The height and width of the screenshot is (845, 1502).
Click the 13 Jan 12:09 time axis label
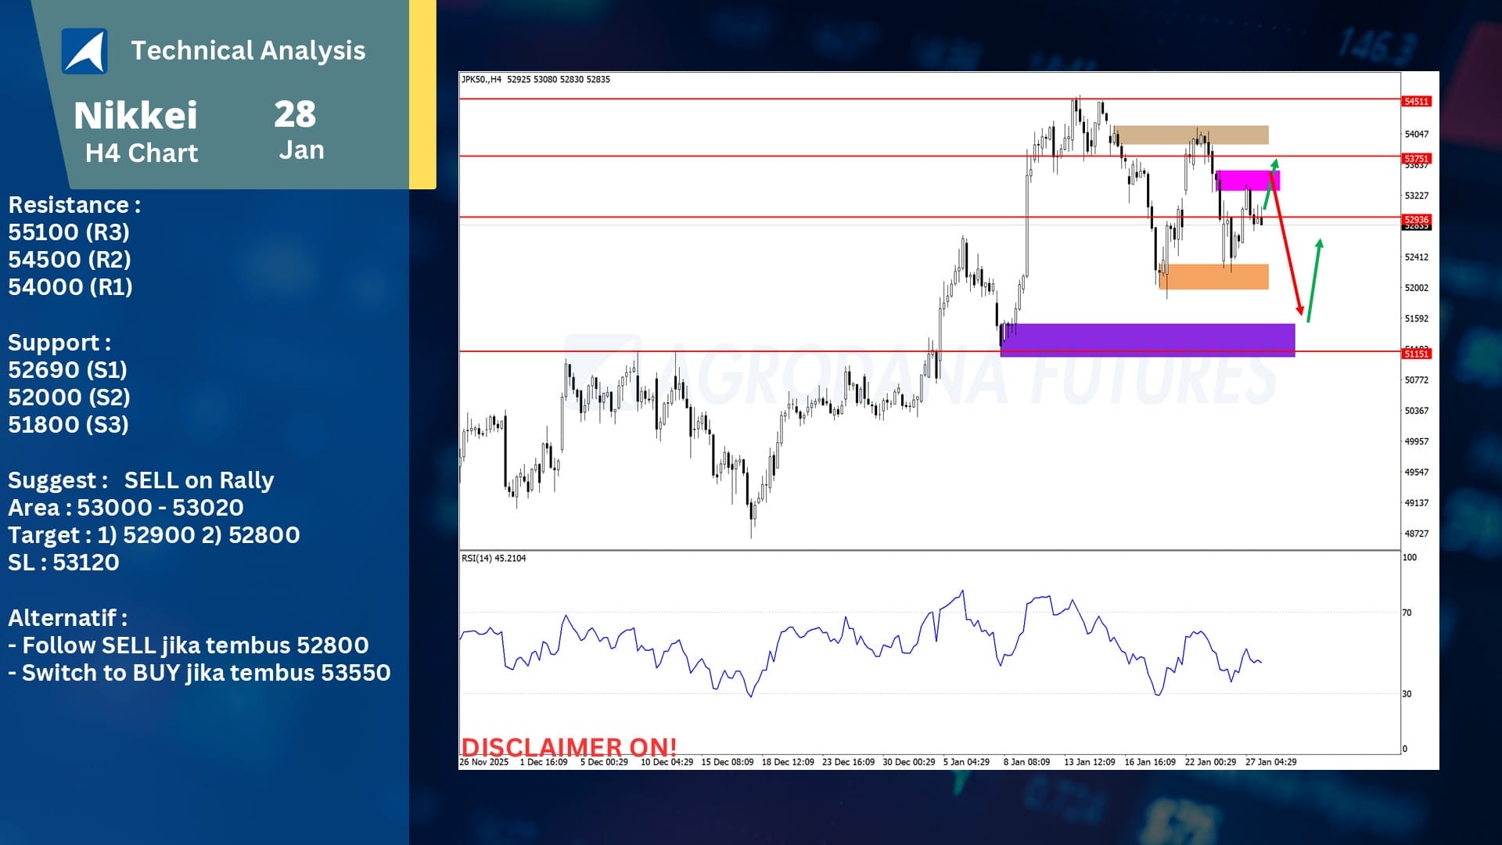tap(1089, 762)
